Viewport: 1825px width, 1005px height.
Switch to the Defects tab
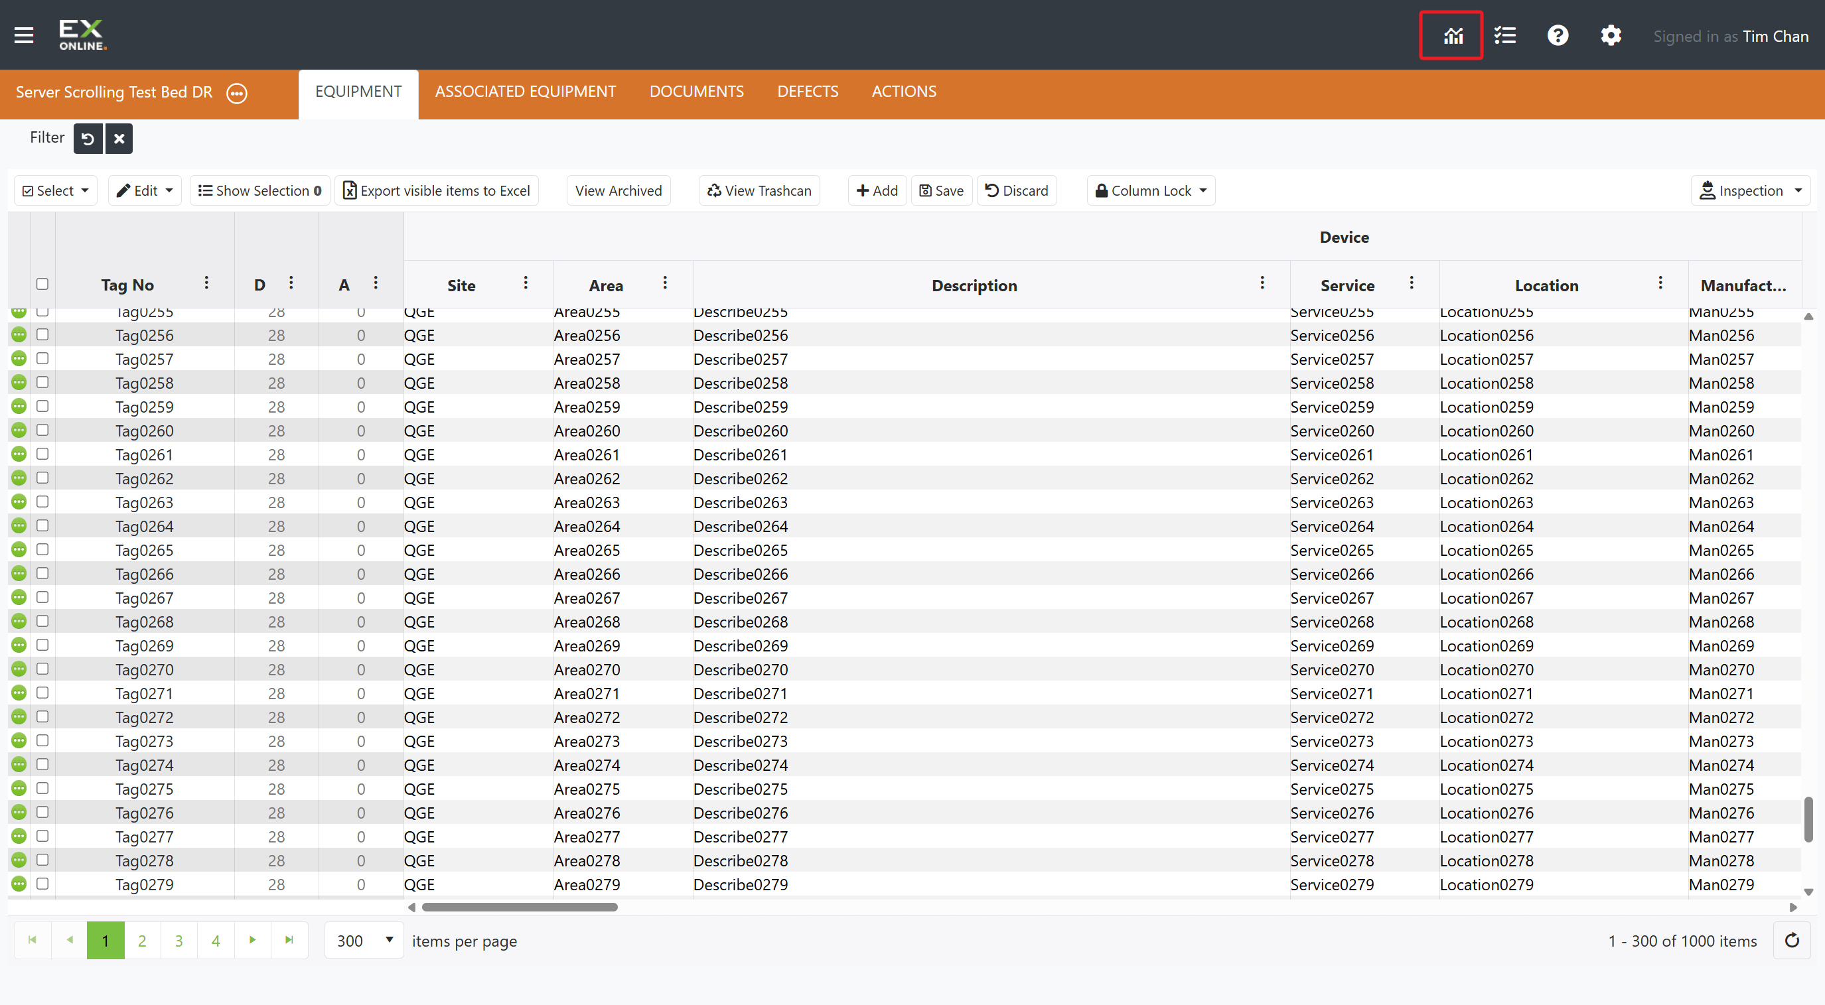point(808,92)
